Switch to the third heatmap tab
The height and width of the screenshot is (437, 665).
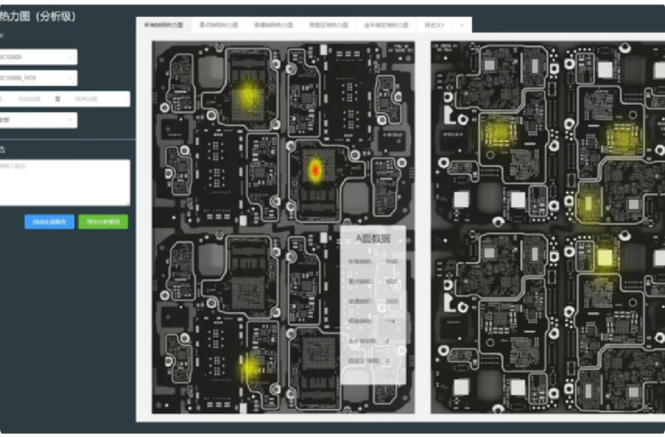point(273,25)
